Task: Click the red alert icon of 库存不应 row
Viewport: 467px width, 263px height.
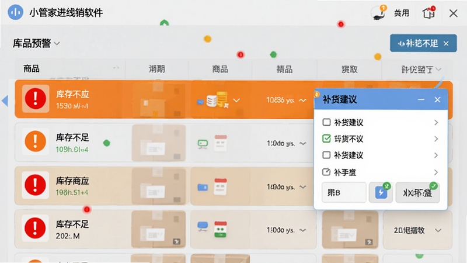Action: (x=36, y=98)
